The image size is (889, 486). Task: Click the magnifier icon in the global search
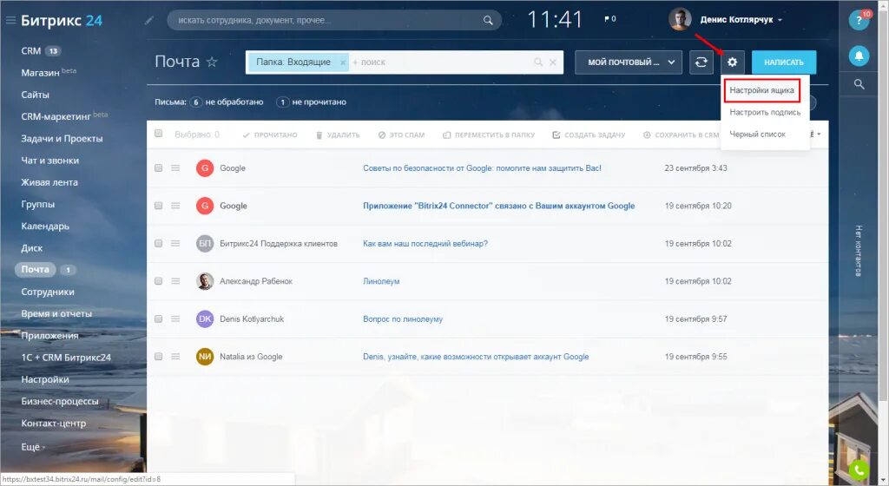(488, 20)
